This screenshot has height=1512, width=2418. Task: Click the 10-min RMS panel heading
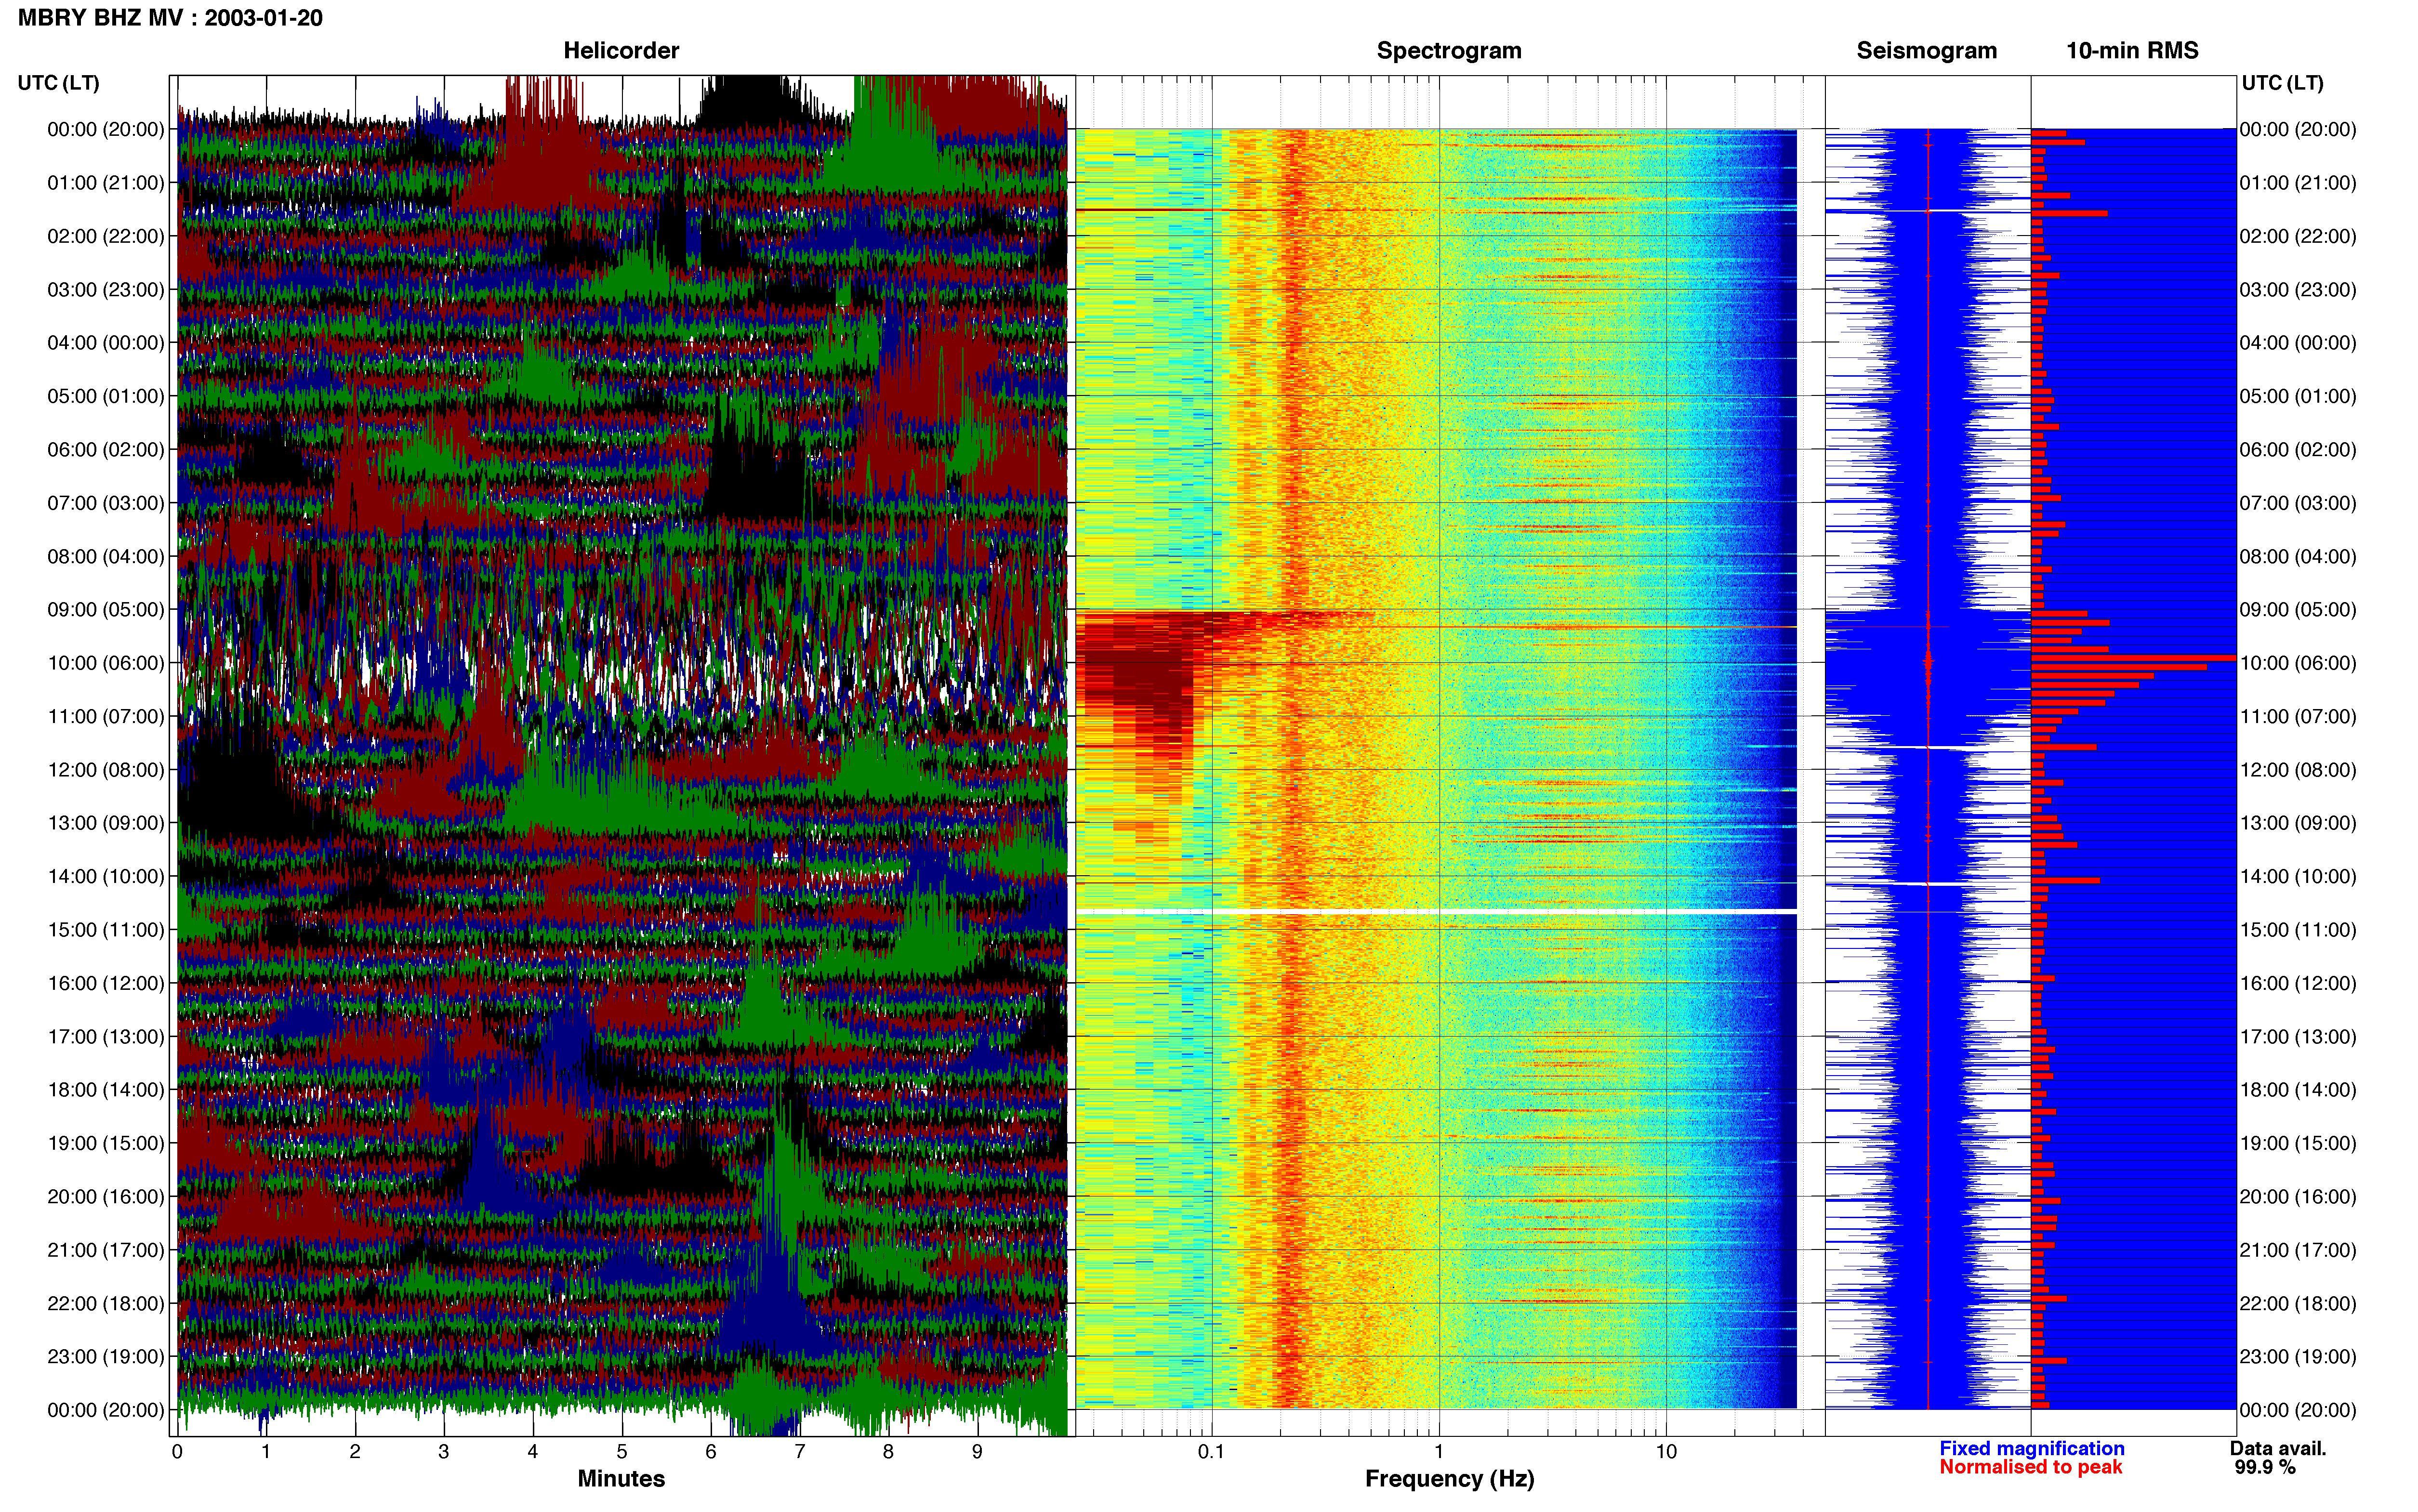(2132, 50)
